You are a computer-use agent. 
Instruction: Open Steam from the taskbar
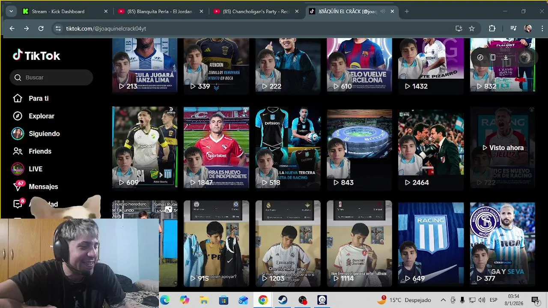tap(283, 300)
